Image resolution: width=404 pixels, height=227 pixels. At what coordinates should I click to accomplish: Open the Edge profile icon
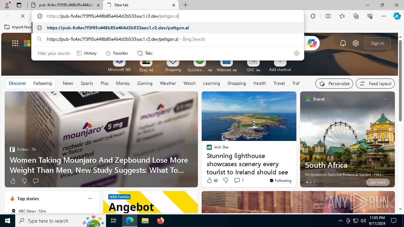point(7,5)
